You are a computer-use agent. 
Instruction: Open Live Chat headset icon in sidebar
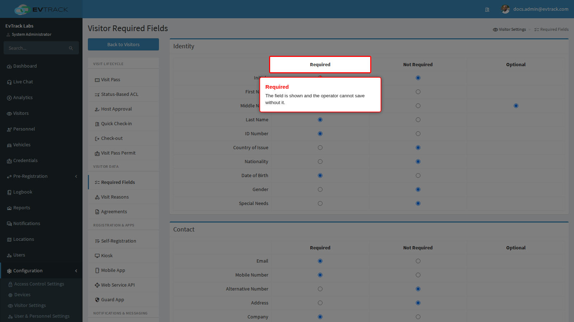[x=9, y=82]
